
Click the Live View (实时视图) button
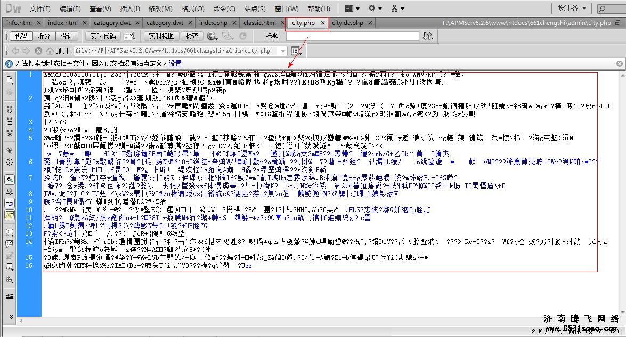point(161,36)
